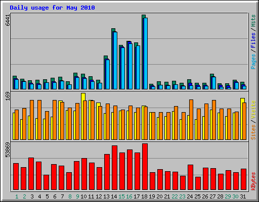Click day 20 on the x-axis

tap(159, 196)
